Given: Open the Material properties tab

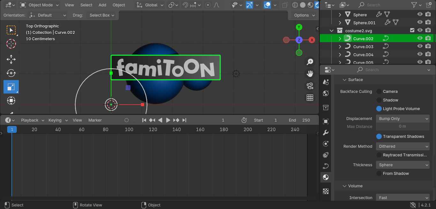Looking at the screenshot, I should (326, 177).
